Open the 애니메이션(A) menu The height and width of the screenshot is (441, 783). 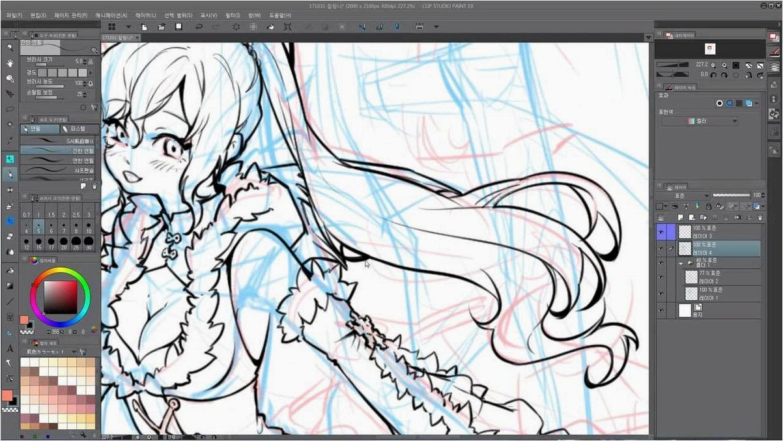click(x=111, y=14)
